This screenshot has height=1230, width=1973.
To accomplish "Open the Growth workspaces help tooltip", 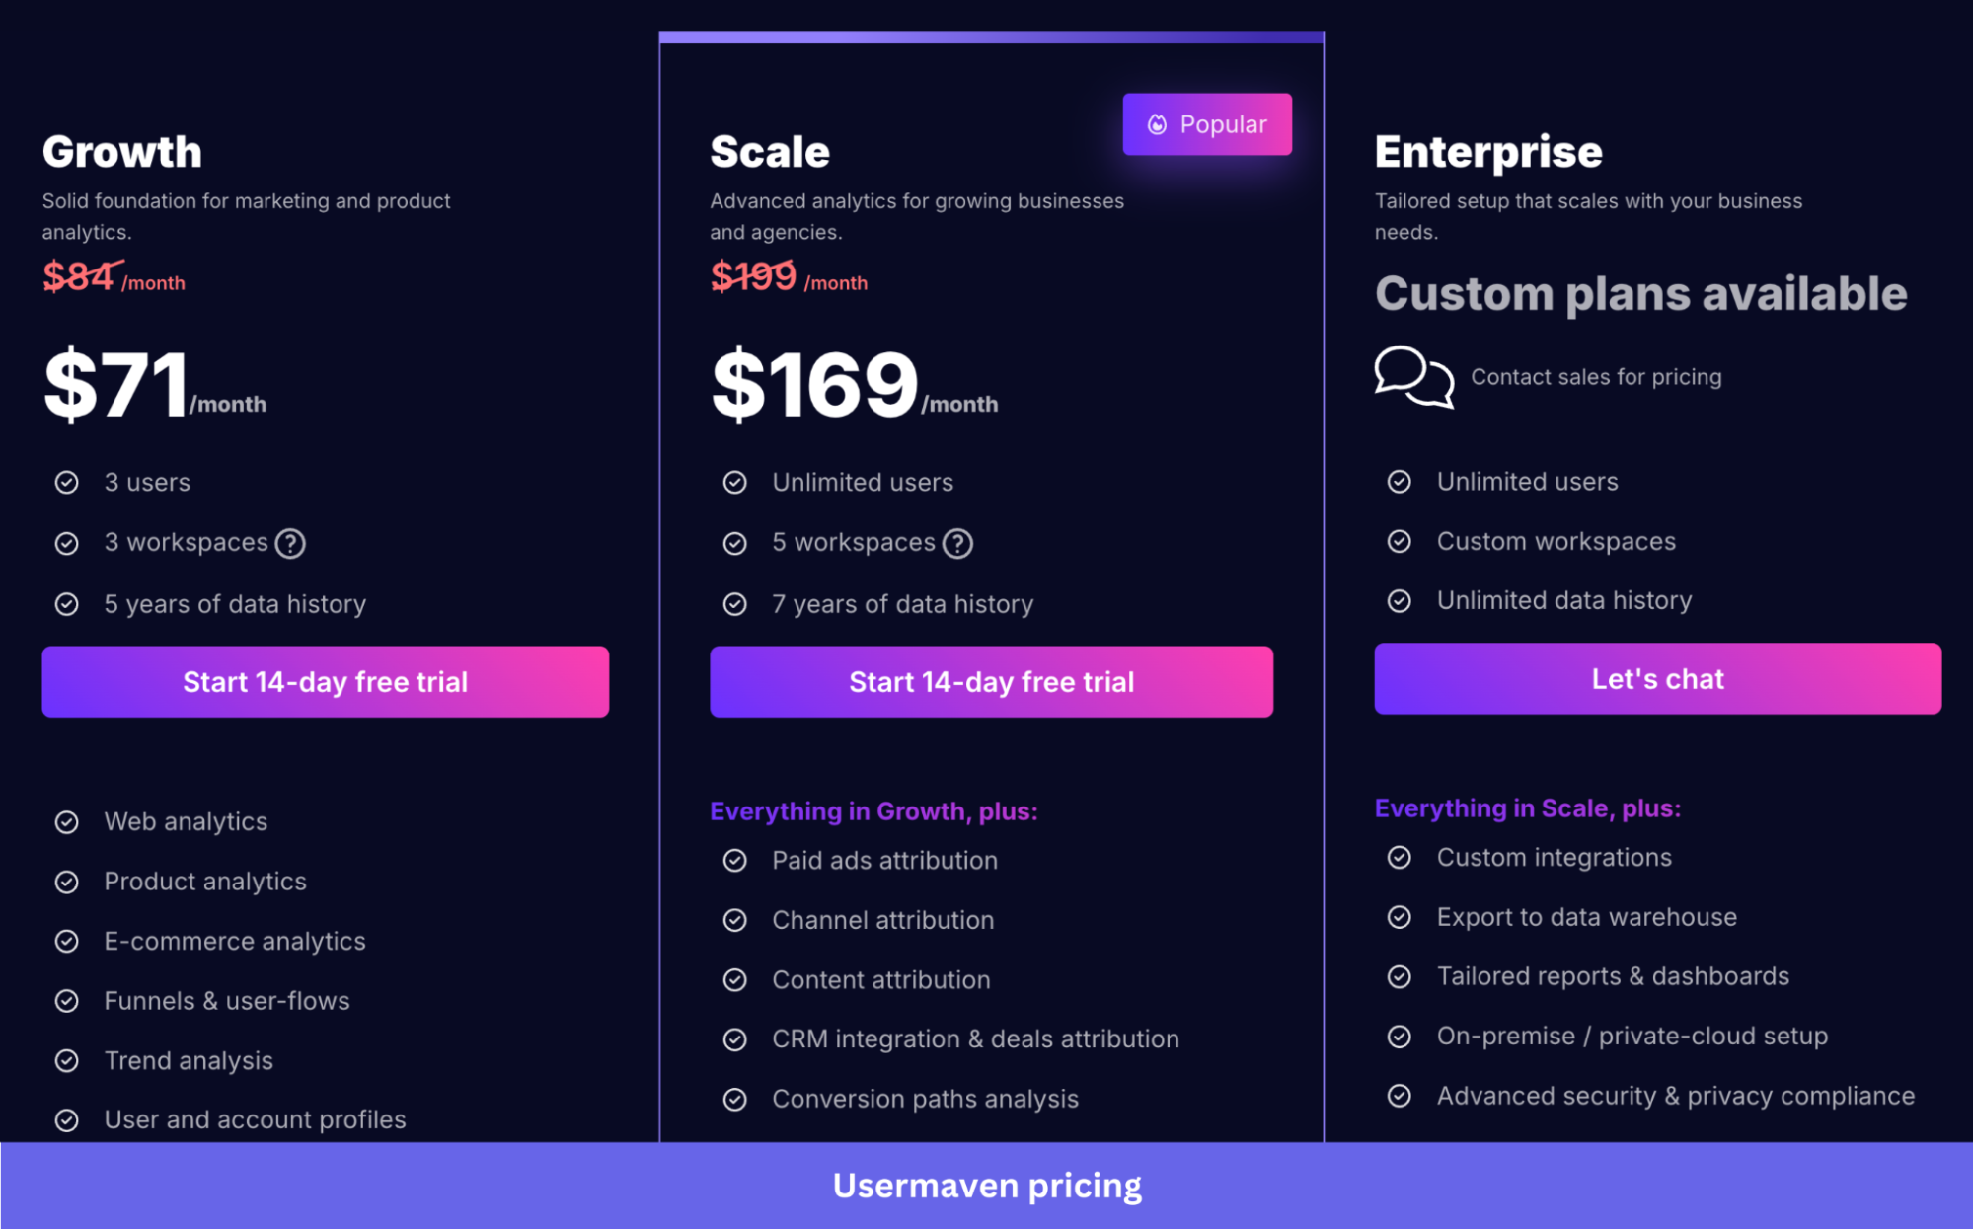I will coord(290,542).
